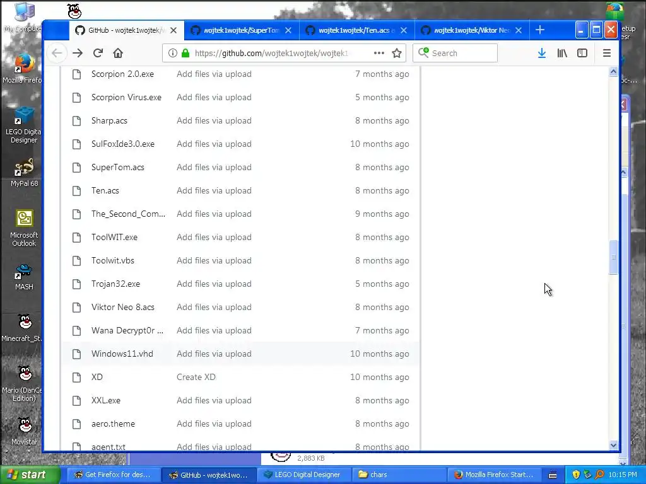Open ToolWIT.exe file link
The height and width of the screenshot is (484, 646).
[114, 238]
